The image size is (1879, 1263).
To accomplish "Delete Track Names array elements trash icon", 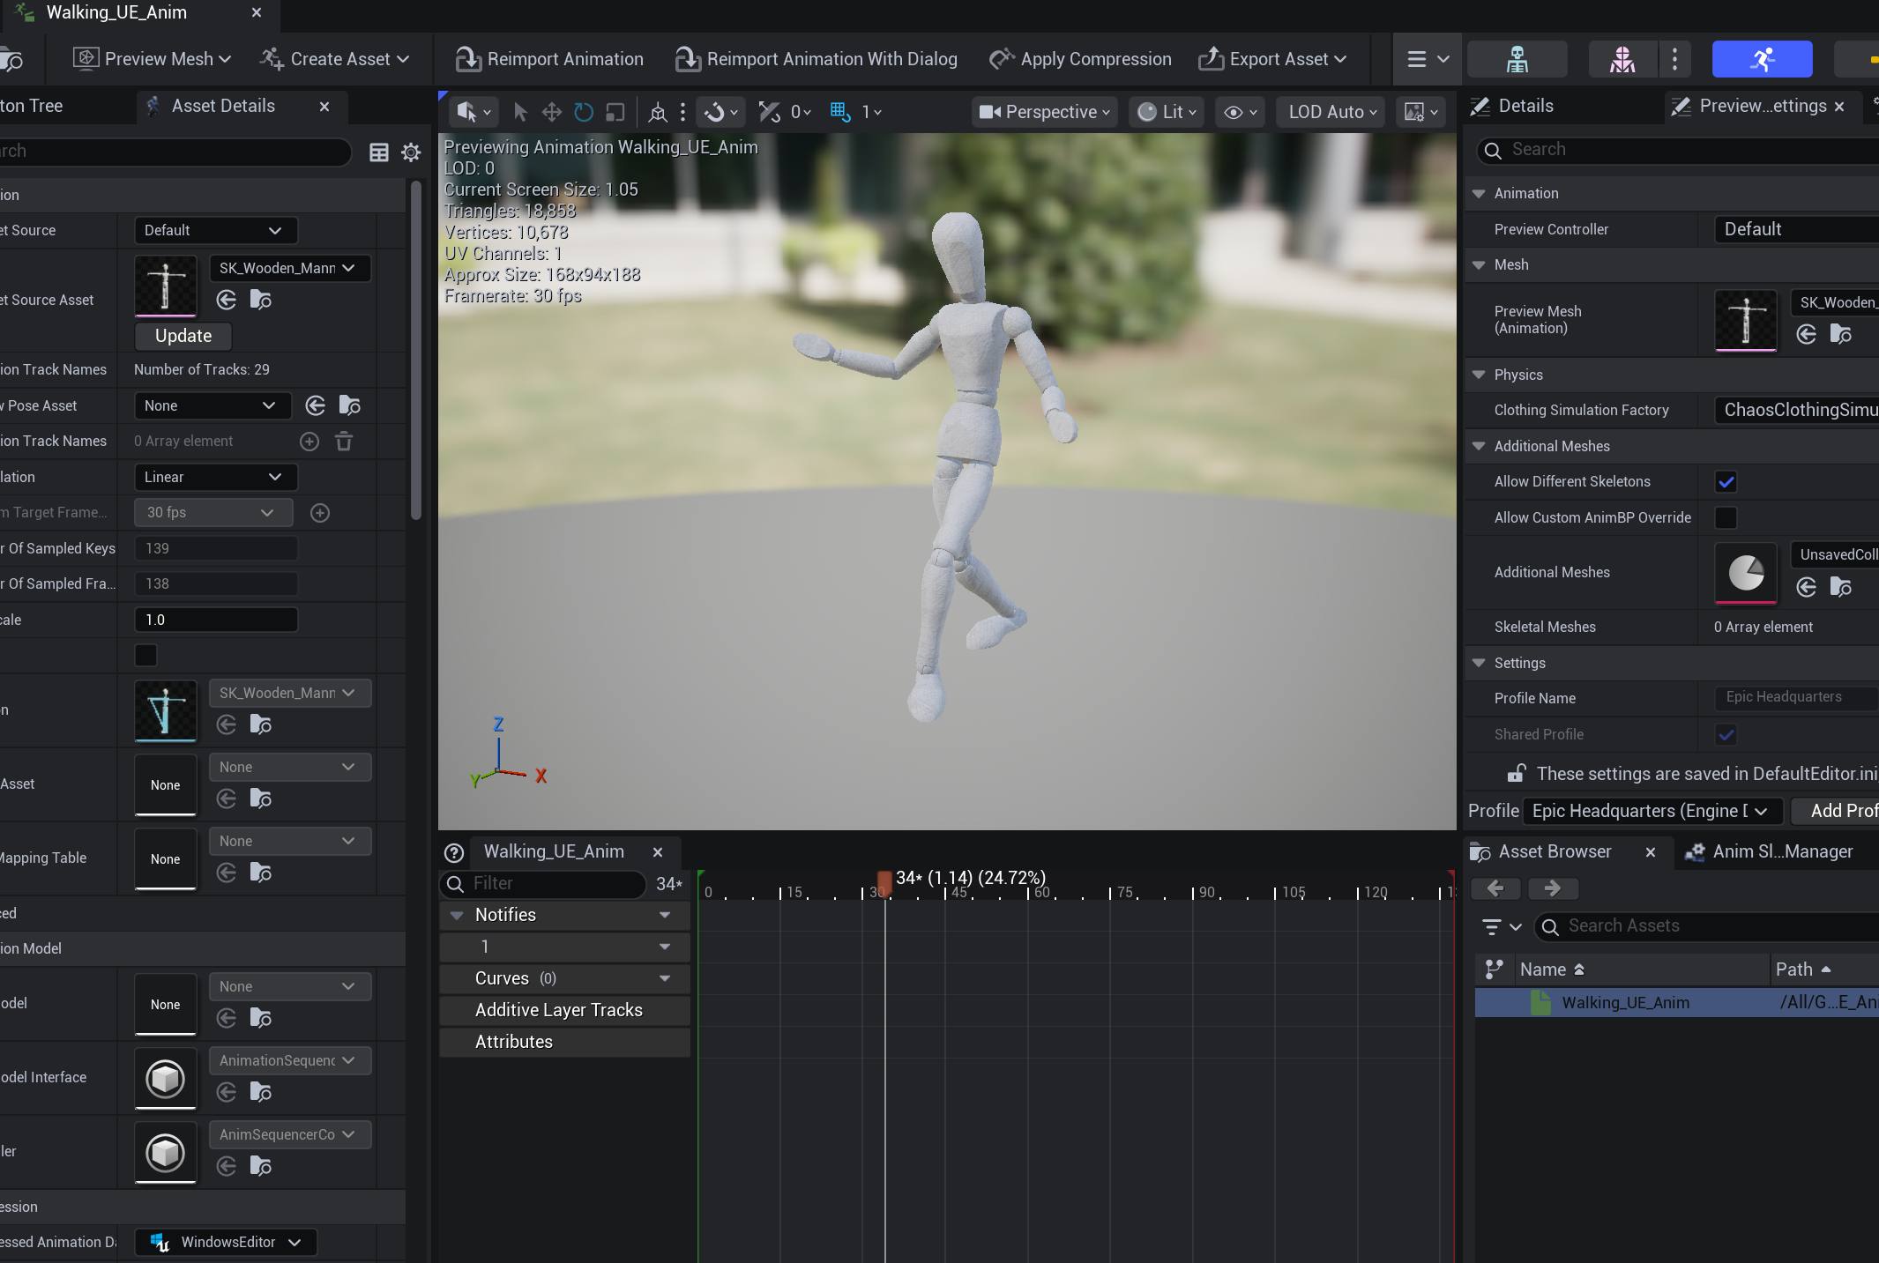I will tap(344, 441).
